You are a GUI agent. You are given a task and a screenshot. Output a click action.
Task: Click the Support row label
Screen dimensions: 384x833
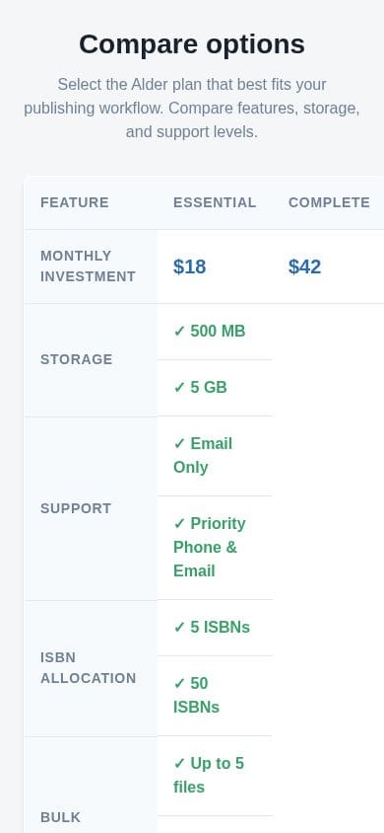point(76,508)
